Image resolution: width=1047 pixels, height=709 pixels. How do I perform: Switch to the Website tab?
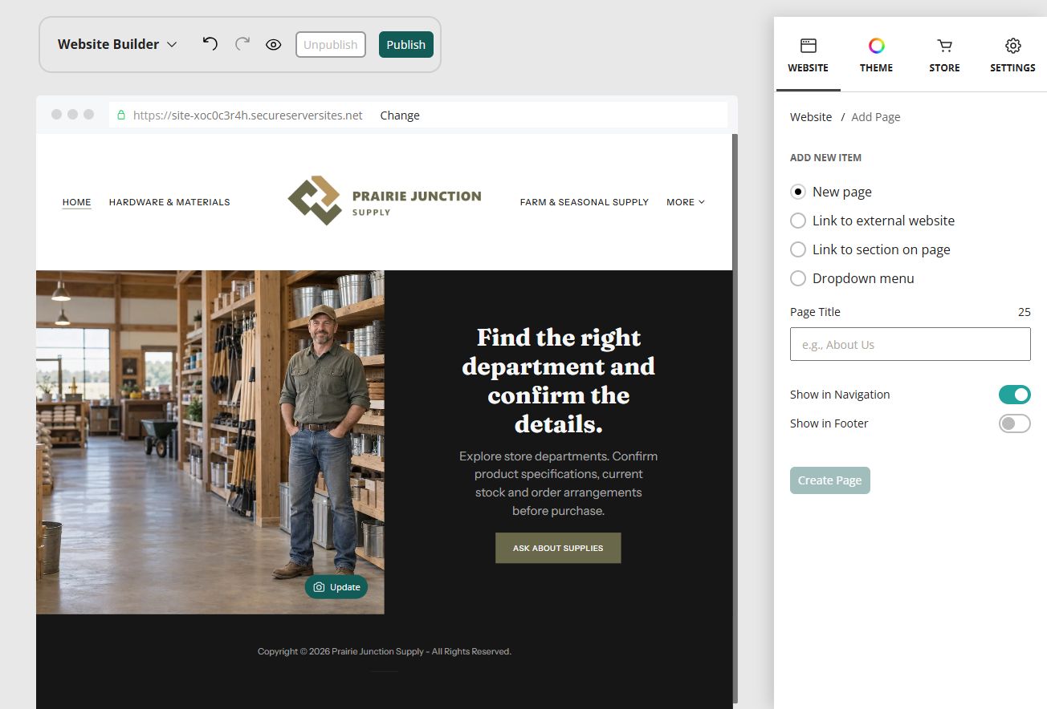[808, 55]
